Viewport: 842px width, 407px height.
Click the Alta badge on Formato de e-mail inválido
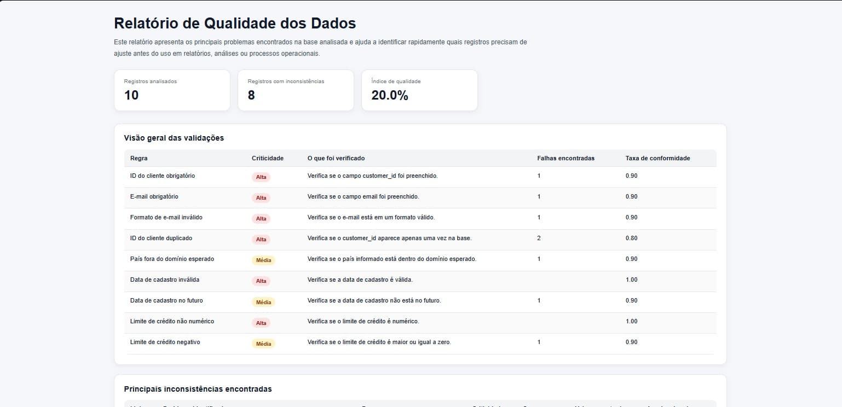click(261, 218)
